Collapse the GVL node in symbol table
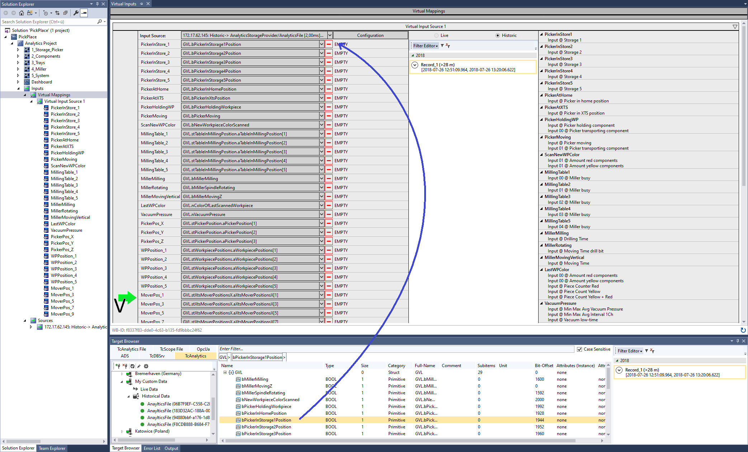Viewport: 748px width, 452px height. point(225,372)
